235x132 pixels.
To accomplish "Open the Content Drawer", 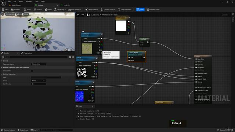I will (8, 130).
